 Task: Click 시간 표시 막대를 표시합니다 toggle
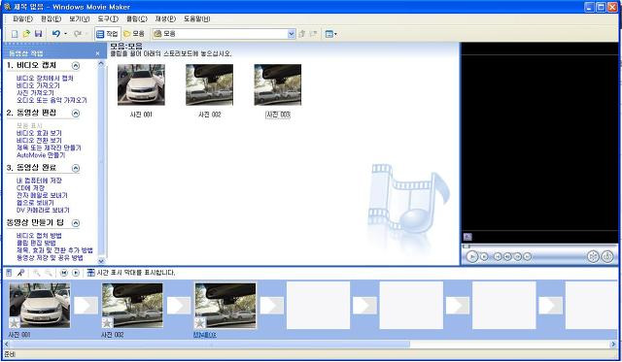pyautogui.click(x=131, y=273)
